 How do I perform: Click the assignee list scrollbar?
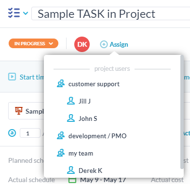182,112
